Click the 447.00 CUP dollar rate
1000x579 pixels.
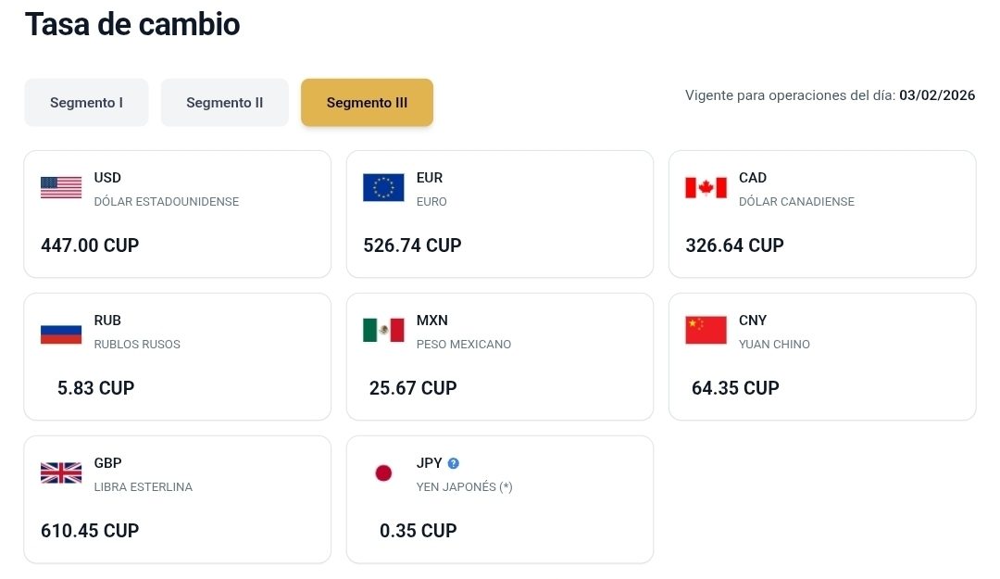pos(90,245)
